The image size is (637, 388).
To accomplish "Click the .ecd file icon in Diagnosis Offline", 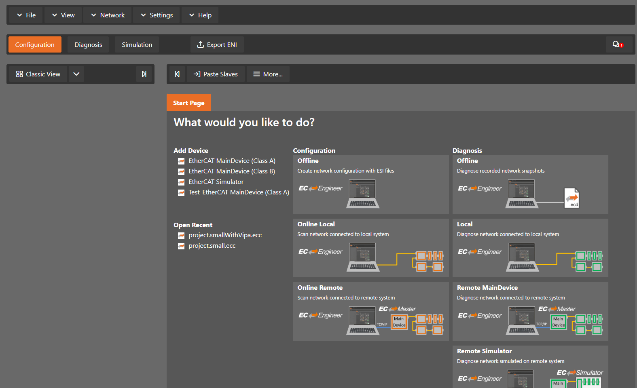I will pos(571,198).
